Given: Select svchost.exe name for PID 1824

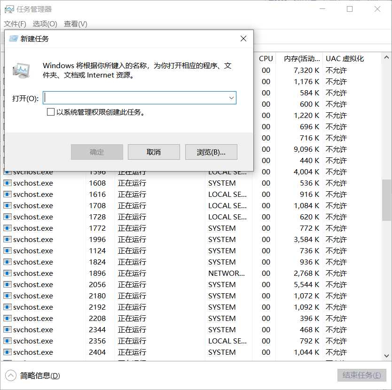Looking at the screenshot, I should coord(33,262).
